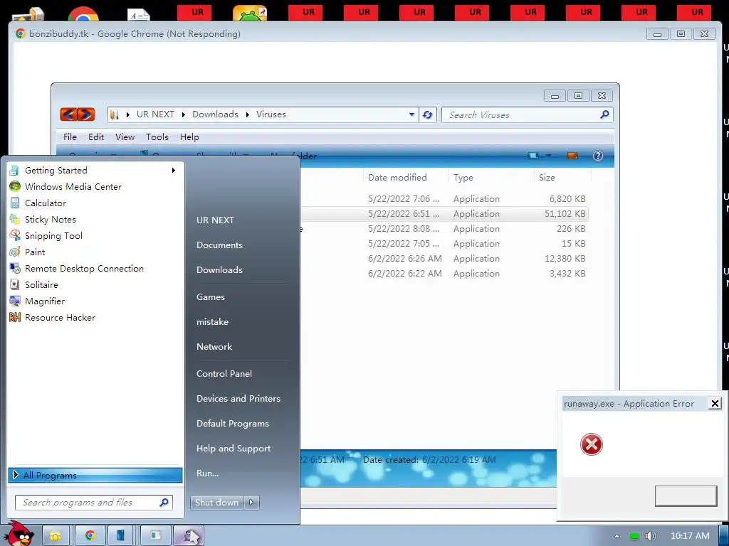Viewport: 729px width, 546px height.
Task: Open UR NEXT user folder link
Action: tap(215, 220)
